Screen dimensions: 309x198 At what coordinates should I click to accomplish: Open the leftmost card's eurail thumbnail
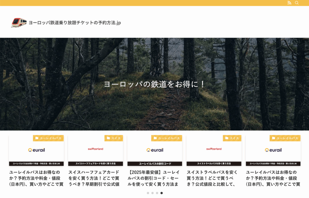[36, 151]
